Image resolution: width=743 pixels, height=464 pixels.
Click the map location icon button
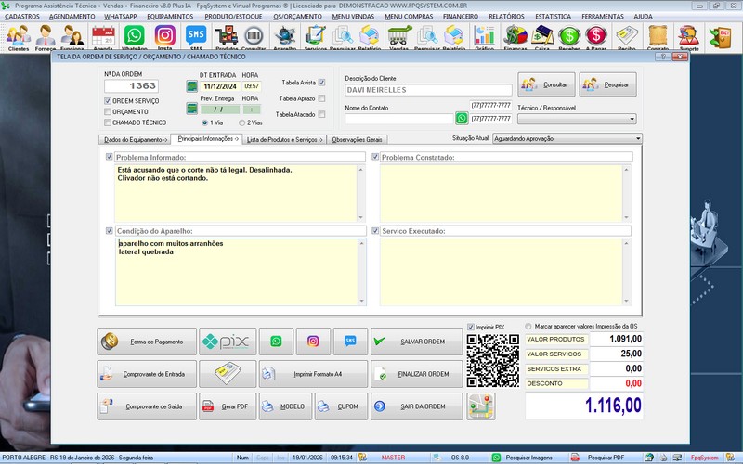coord(481,406)
